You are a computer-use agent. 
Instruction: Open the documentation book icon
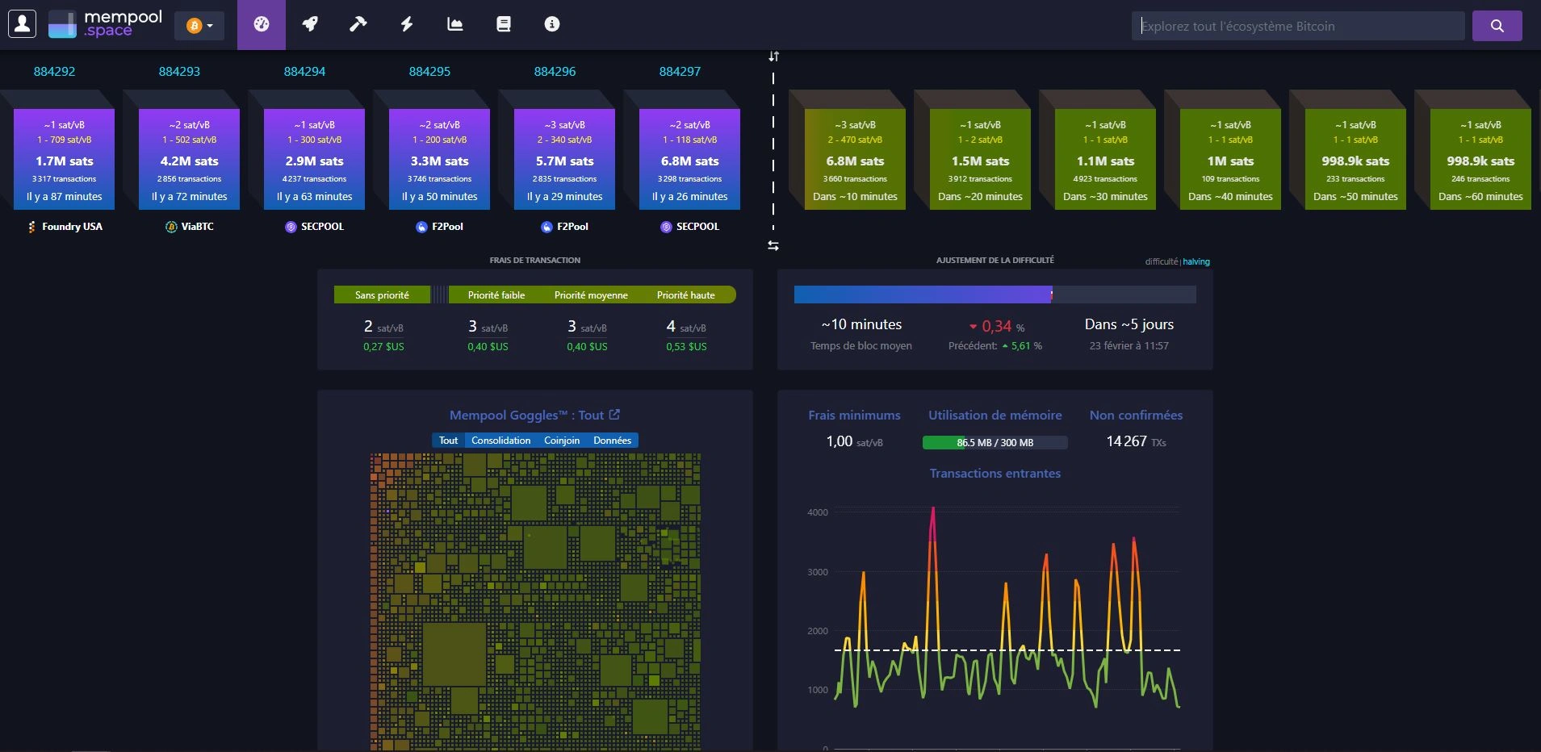click(504, 24)
